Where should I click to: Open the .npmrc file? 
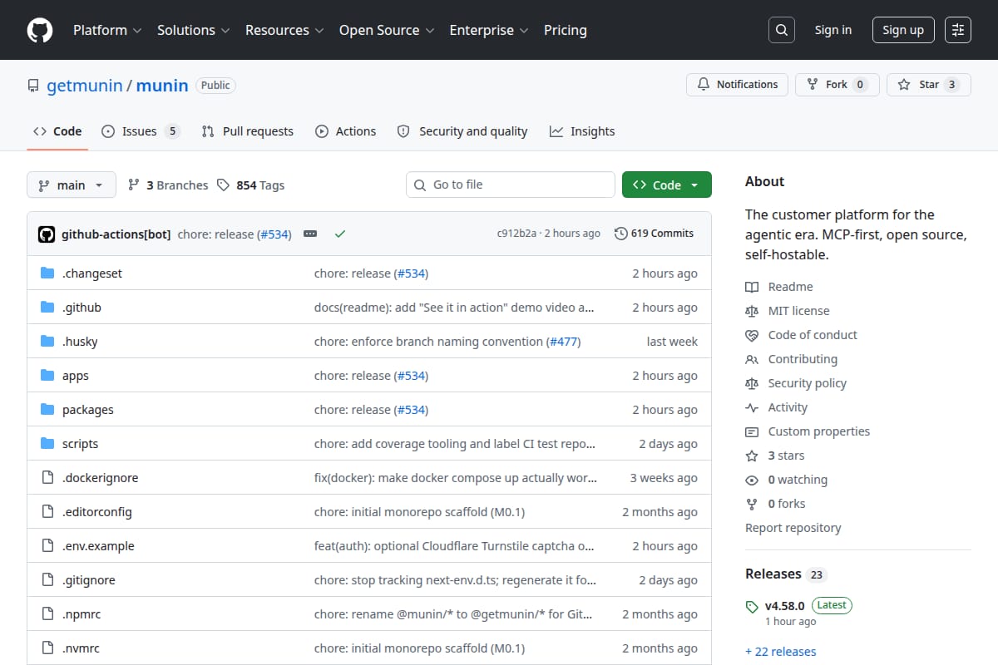[x=82, y=614]
